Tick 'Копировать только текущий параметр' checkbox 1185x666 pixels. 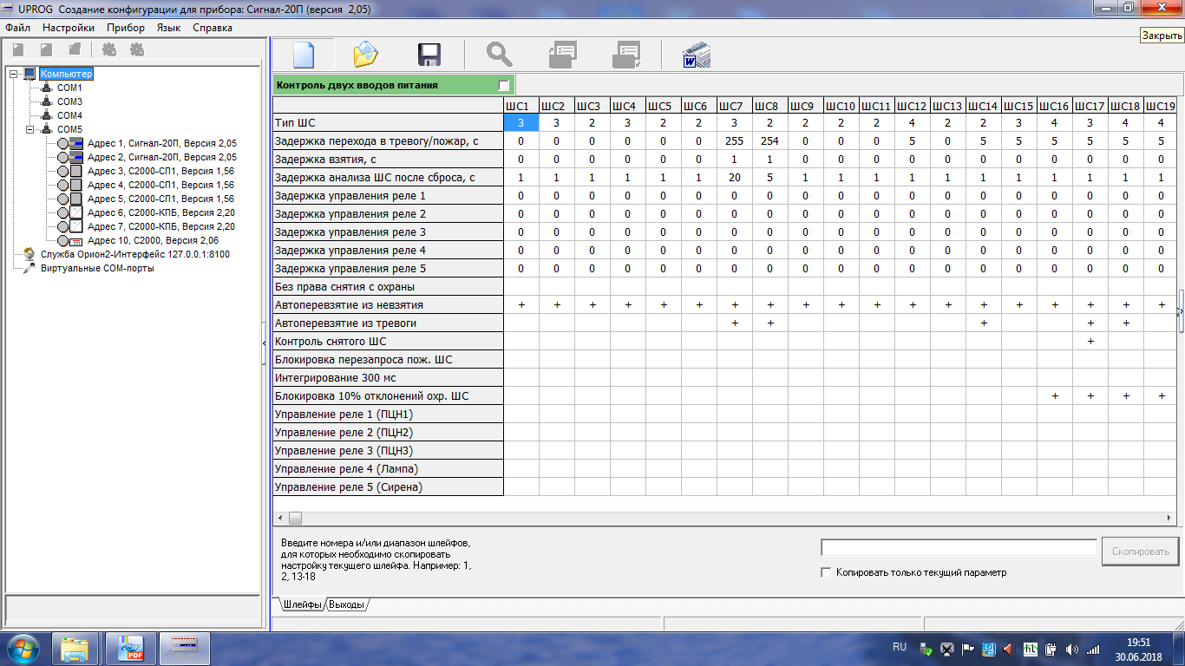tap(827, 572)
